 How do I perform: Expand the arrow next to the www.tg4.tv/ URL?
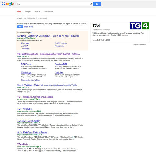pos(28,87)
